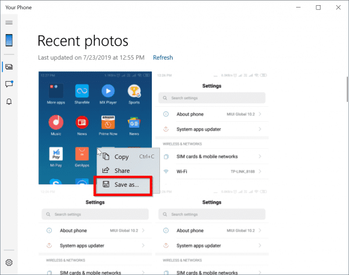The height and width of the screenshot is (275, 349).
Task: Open the Messages icon in sidebar
Action: [x=9, y=84]
